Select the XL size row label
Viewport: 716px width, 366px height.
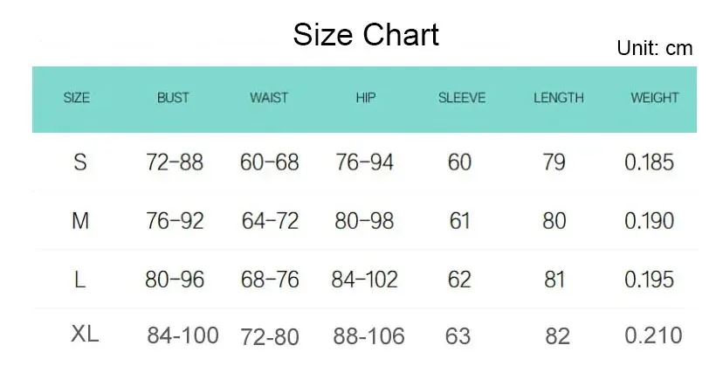[85, 333]
